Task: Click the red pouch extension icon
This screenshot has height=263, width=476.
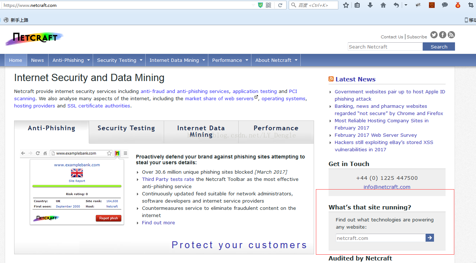Action: tap(458, 5)
